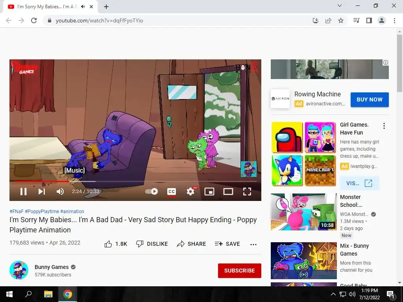Open Chrome side panel
This screenshot has height=302, width=403.
point(369,20)
